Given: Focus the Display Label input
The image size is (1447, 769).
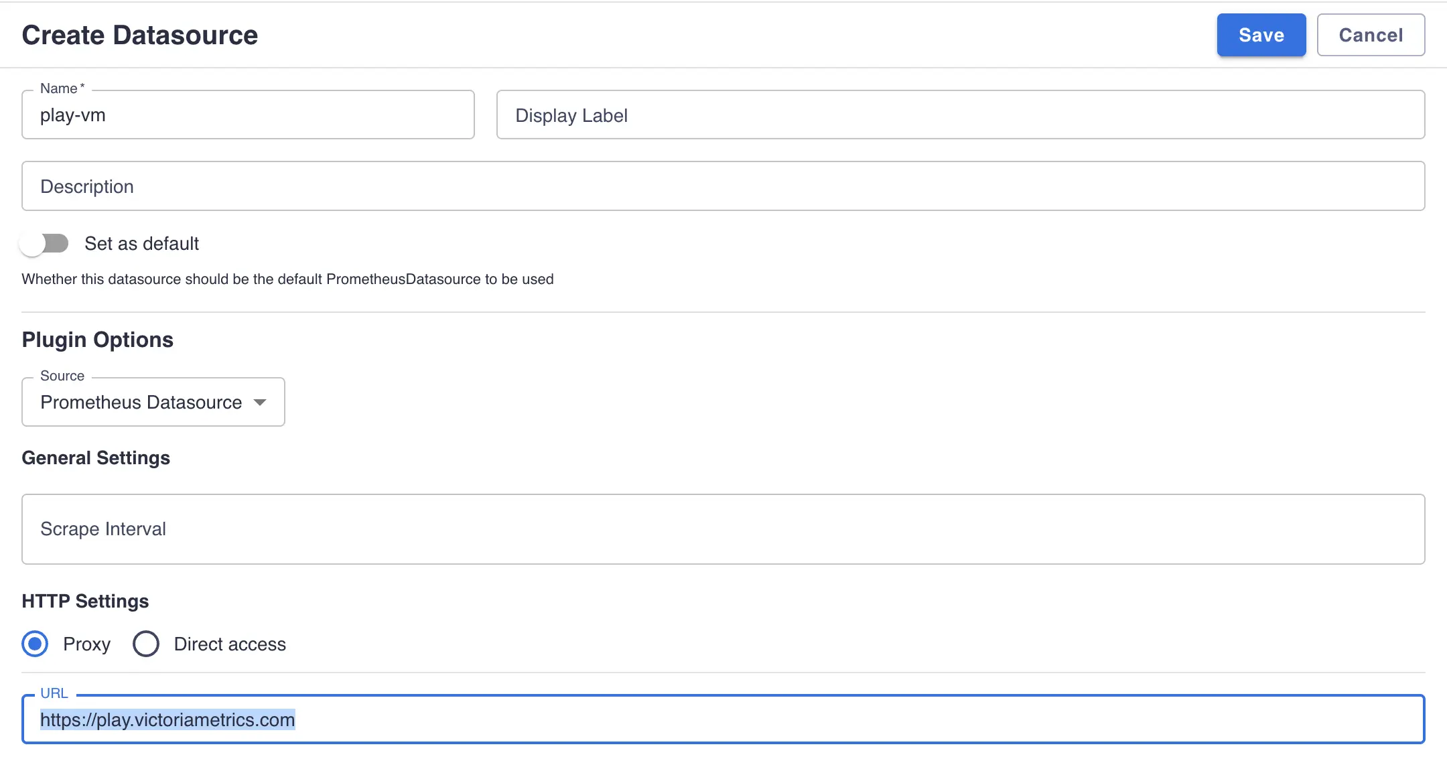Looking at the screenshot, I should point(960,115).
